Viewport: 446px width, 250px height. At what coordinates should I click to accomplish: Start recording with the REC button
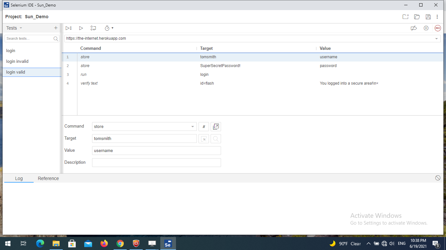[x=438, y=28]
